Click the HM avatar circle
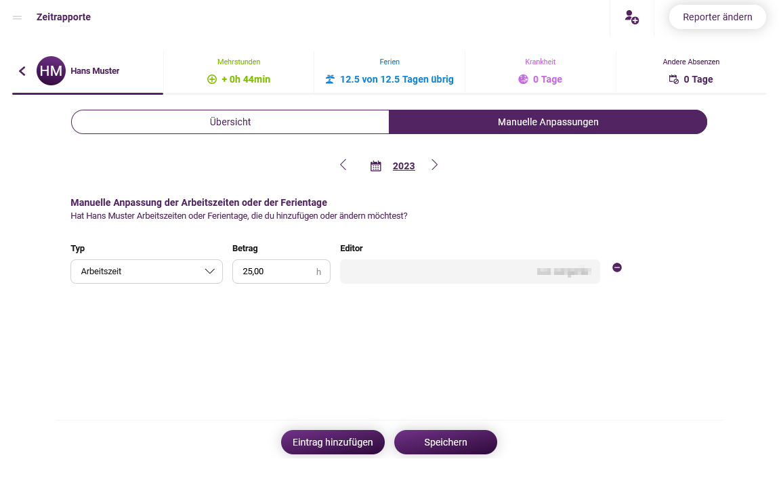This screenshot has height=495, width=779. (51, 71)
